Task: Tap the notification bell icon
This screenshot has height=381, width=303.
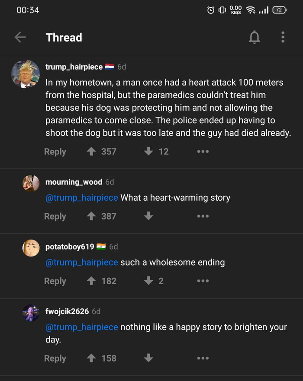Action: coord(255,38)
